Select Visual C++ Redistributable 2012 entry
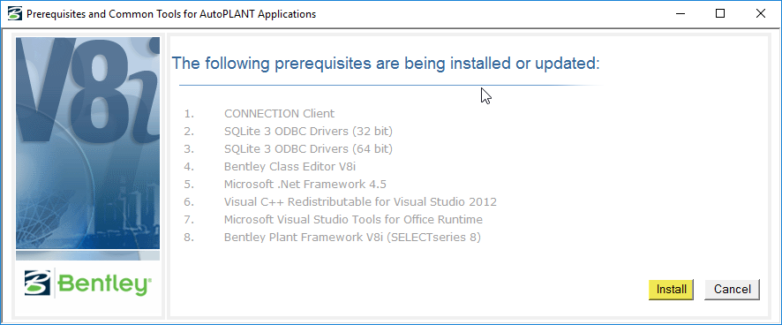The height and width of the screenshot is (325, 782). point(360,201)
